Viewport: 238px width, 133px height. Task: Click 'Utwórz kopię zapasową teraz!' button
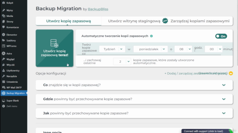[54, 48]
